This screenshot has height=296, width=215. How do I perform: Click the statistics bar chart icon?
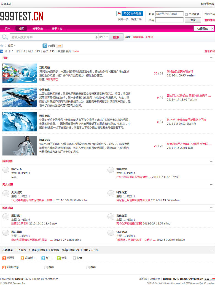[x=2, y=51]
